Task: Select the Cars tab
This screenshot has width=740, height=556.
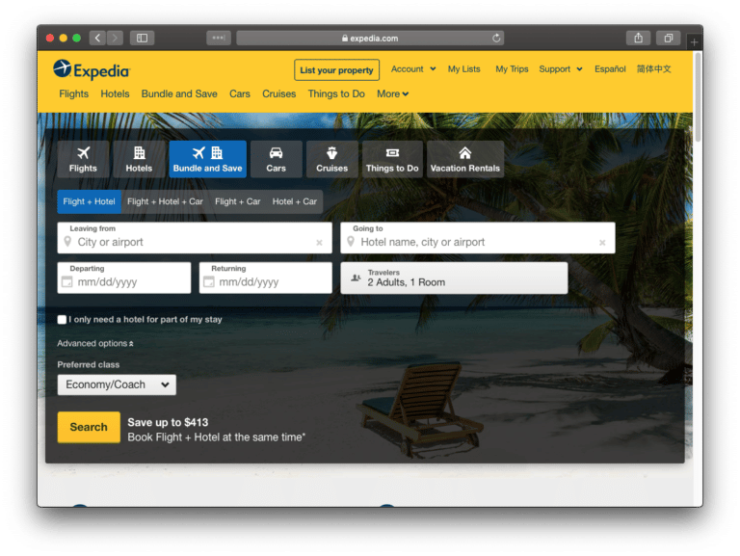Action: point(277,159)
